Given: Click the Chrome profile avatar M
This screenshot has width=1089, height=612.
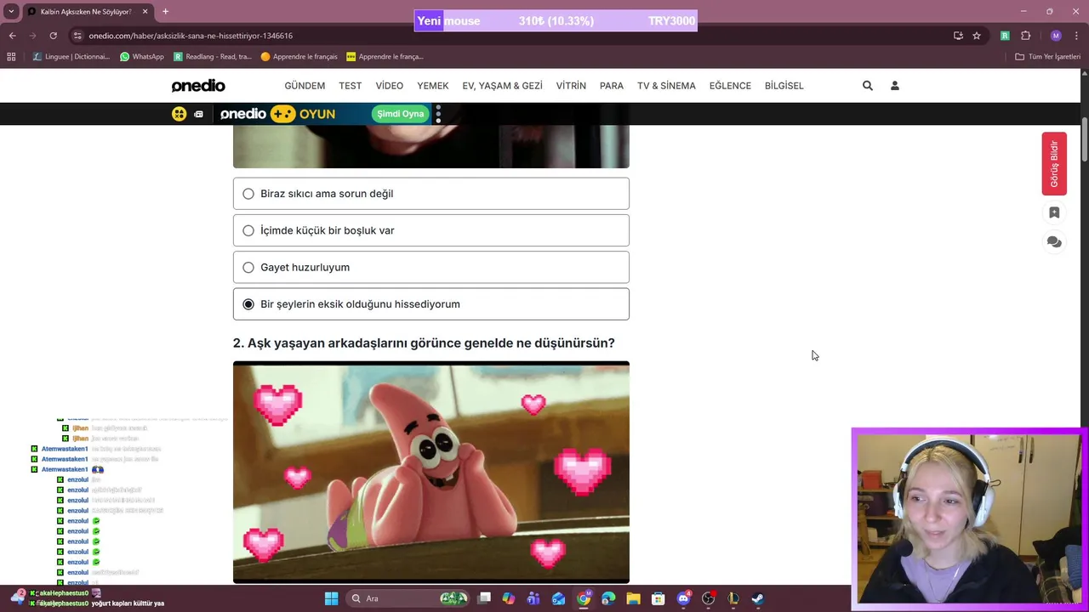Looking at the screenshot, I should [1056, 36].
